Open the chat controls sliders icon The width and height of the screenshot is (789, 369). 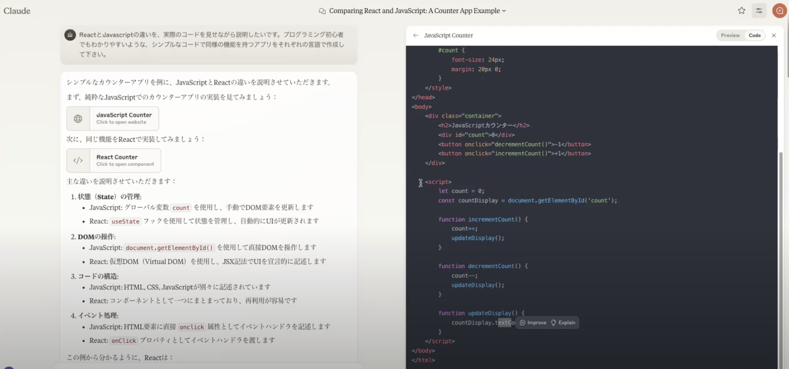(x=759, y=10)
